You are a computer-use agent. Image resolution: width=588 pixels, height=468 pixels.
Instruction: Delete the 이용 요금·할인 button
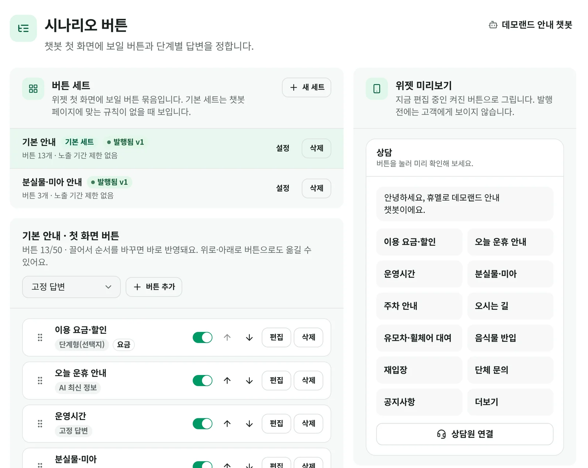tap(308, 337)
